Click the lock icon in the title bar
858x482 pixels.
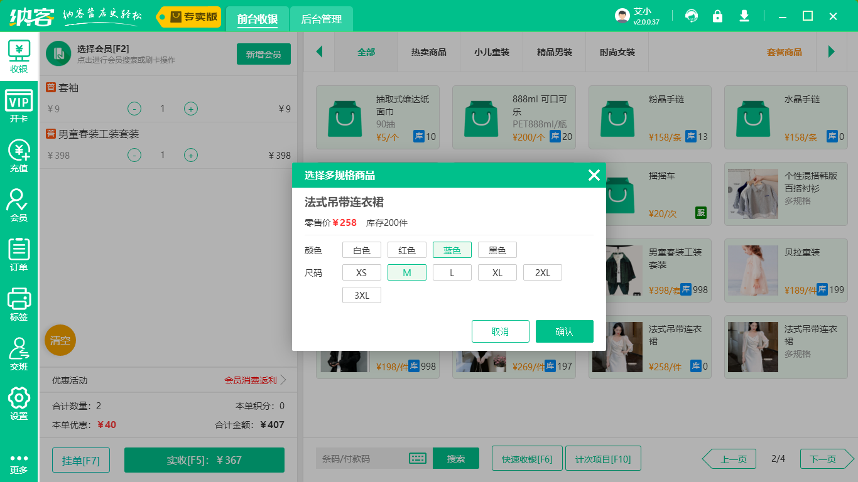click(718, 16)
